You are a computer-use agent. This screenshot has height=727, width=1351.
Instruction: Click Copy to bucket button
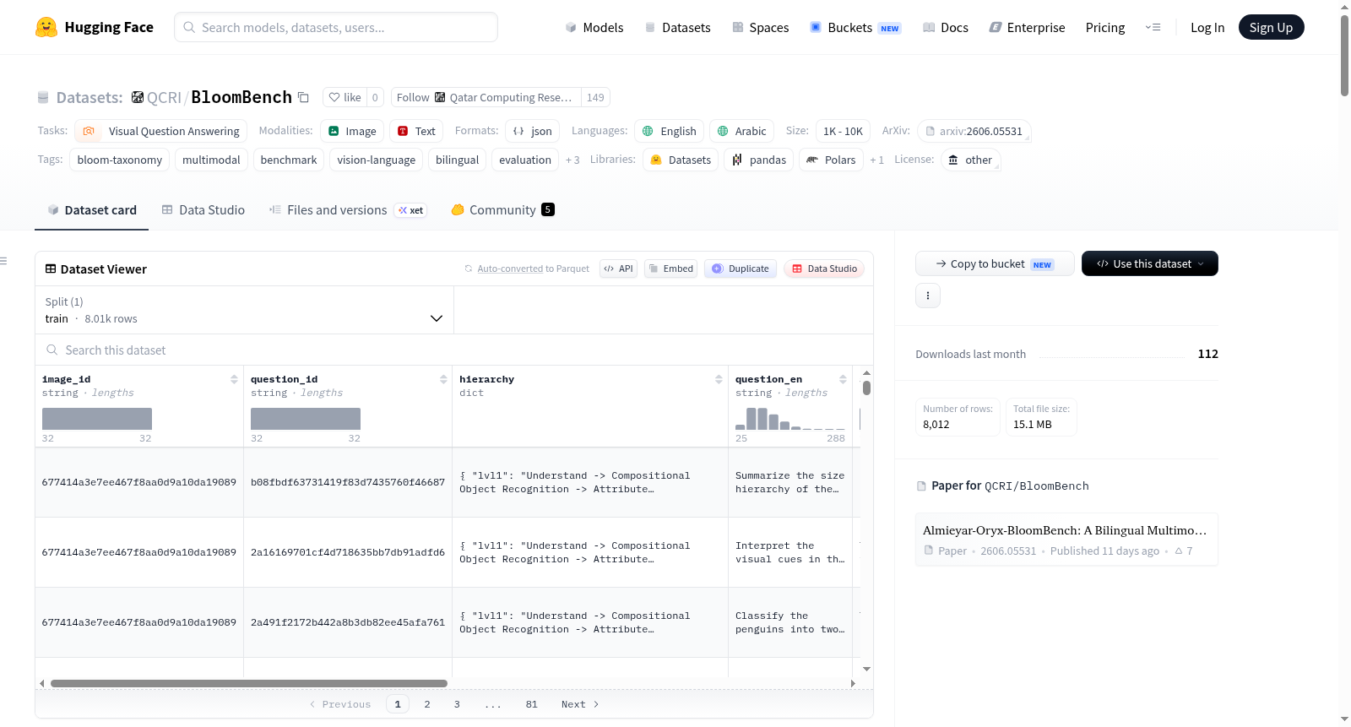coord(995,263)
